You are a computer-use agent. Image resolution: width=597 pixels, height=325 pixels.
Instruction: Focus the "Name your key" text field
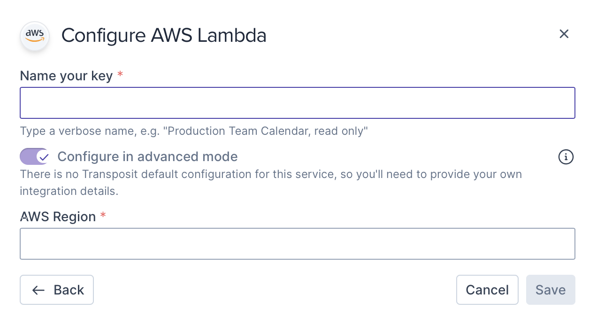pyautogui.click(x=297, y=103)
